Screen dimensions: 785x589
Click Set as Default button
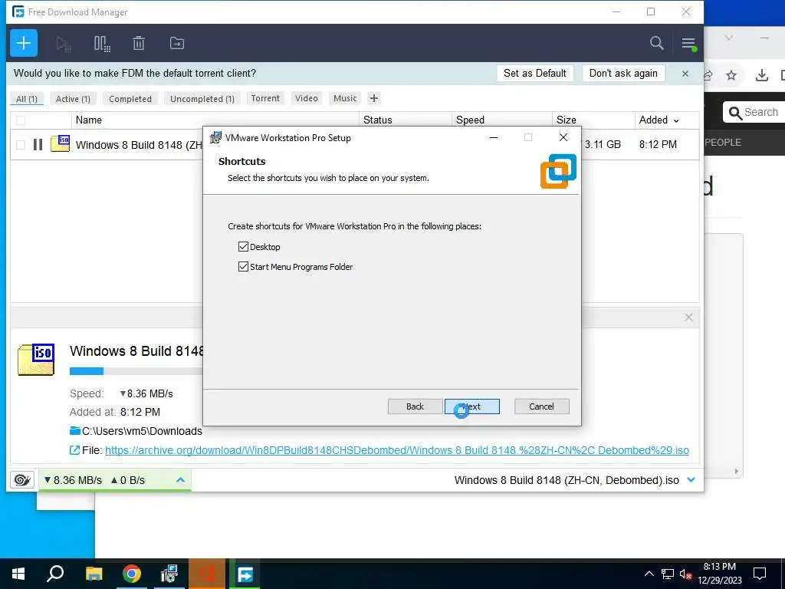(x=534, y=73)
